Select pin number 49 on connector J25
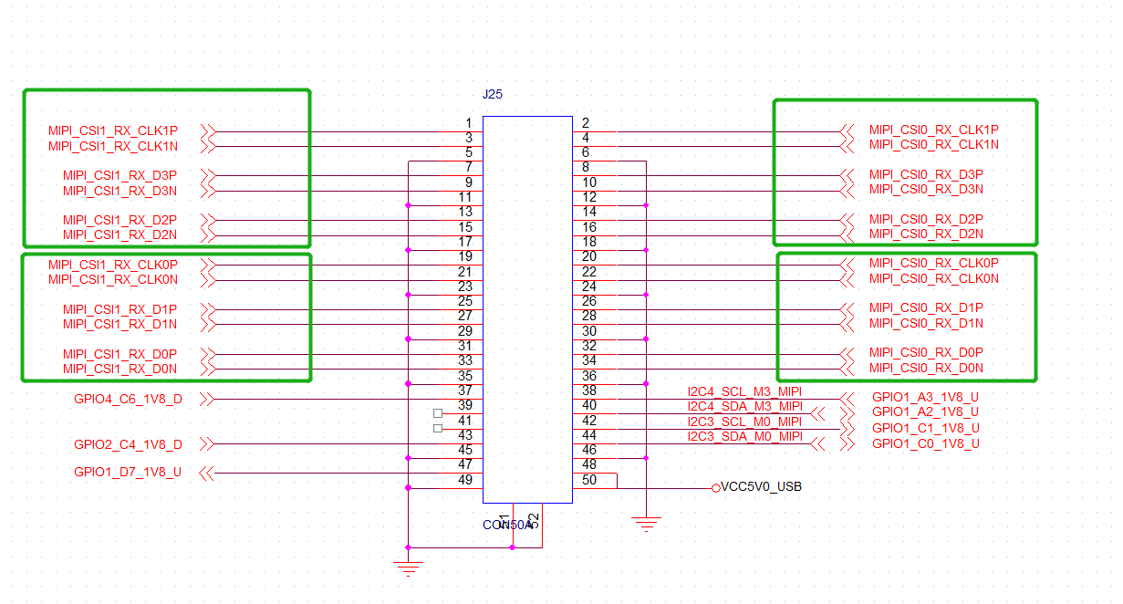 464,480
